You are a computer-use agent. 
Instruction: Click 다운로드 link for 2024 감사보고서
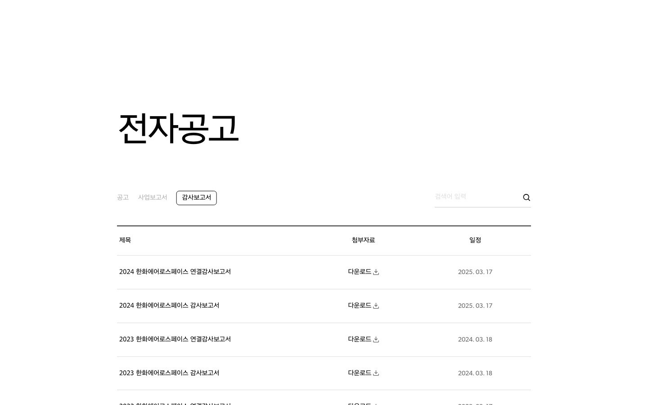363,306
